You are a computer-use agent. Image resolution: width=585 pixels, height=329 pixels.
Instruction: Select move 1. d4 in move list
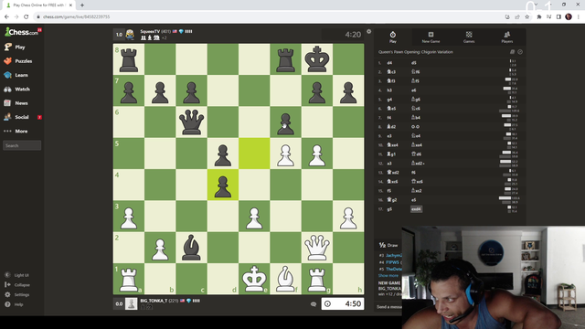(x=389, y=63)
